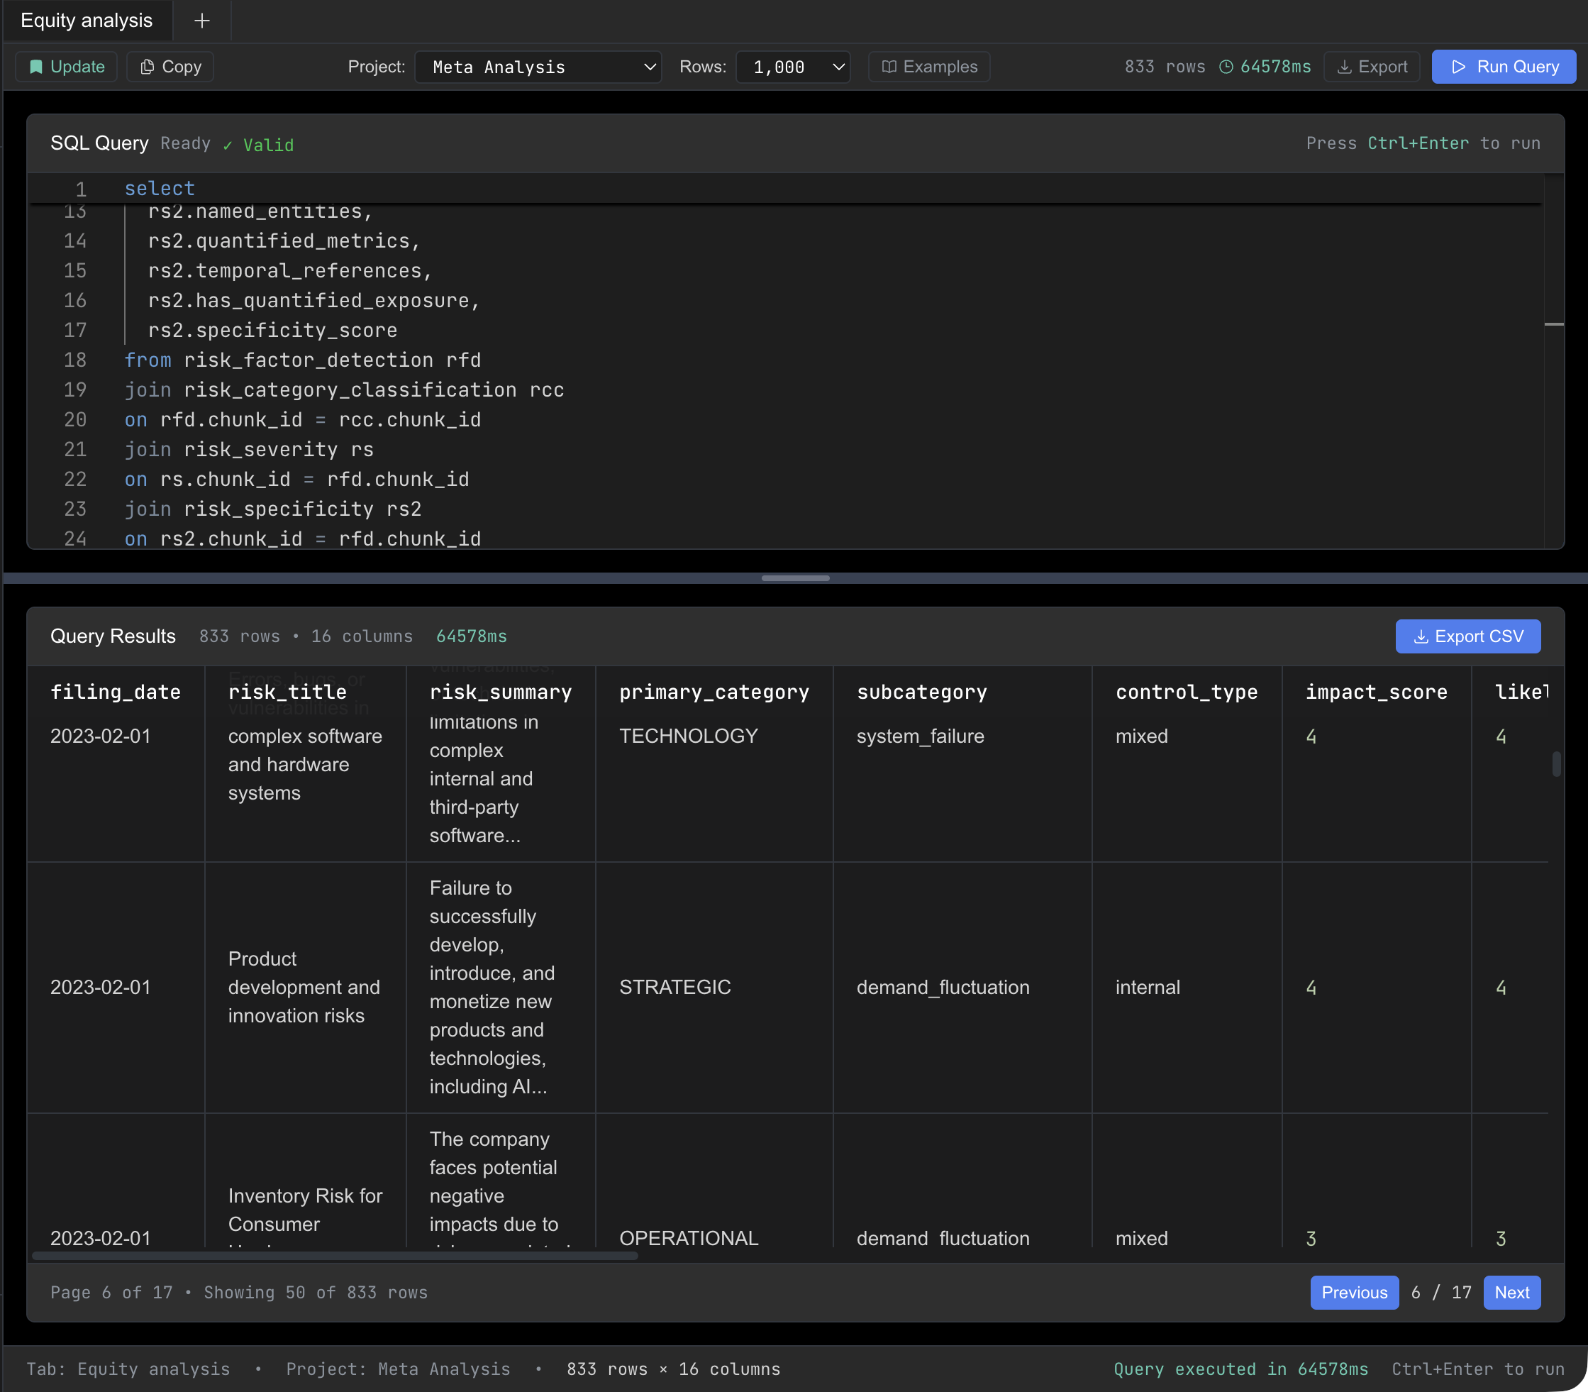This screenshot has height=1392, width=1588.
Task: Click the plus icon to add new tab
Action: [x=202, y=21]
